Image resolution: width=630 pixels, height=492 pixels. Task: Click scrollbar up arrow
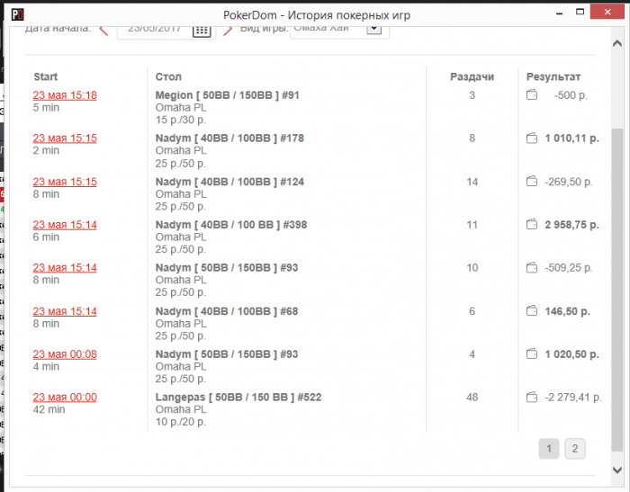pos(617,44)
